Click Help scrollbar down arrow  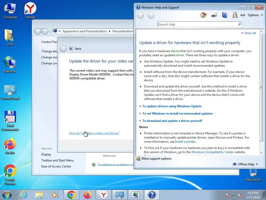[261, 153]
